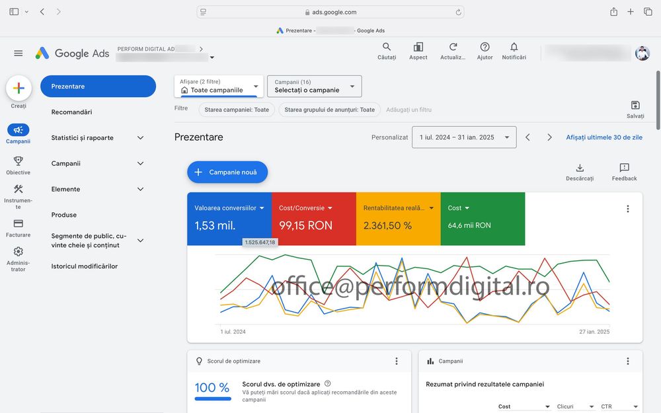Open the Notificări bell
The height and width of the screenshot is (413, 661).
pos(514,51)
